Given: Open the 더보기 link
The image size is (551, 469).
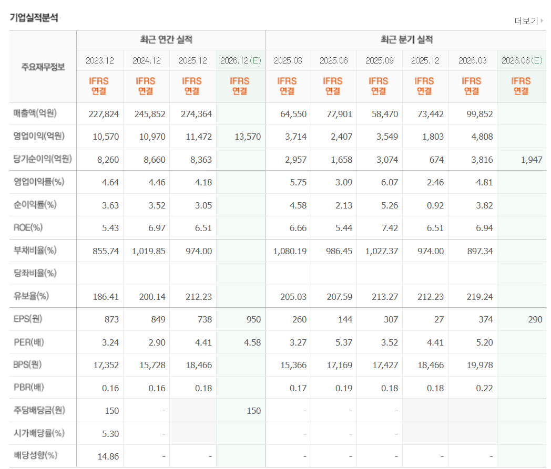Looking at the screenshot, I should (526, 20).
